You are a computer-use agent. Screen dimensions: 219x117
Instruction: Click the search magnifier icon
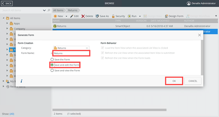[49, 10]
